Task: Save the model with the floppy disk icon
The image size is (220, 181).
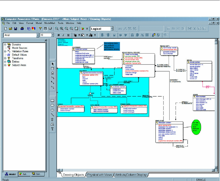Action: pyautogui.click(x=16, y=29)
